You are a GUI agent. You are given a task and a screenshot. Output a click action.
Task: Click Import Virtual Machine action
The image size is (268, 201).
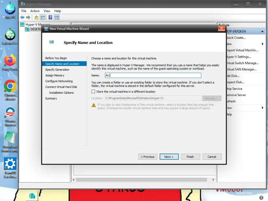tap(242, 50)
